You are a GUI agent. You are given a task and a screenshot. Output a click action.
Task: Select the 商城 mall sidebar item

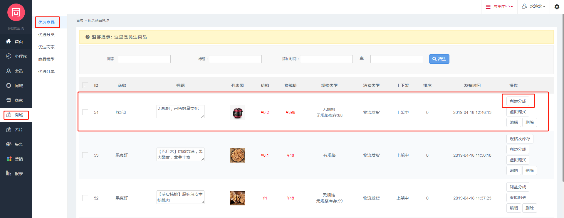tap(16, 115)
